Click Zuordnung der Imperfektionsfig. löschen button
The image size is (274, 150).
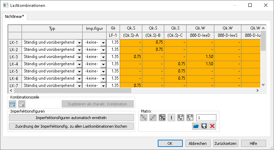[71, 126]
